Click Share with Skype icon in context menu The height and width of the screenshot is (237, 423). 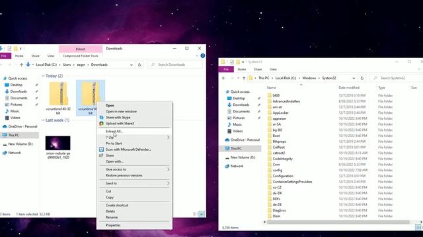(x=101, y=117)
